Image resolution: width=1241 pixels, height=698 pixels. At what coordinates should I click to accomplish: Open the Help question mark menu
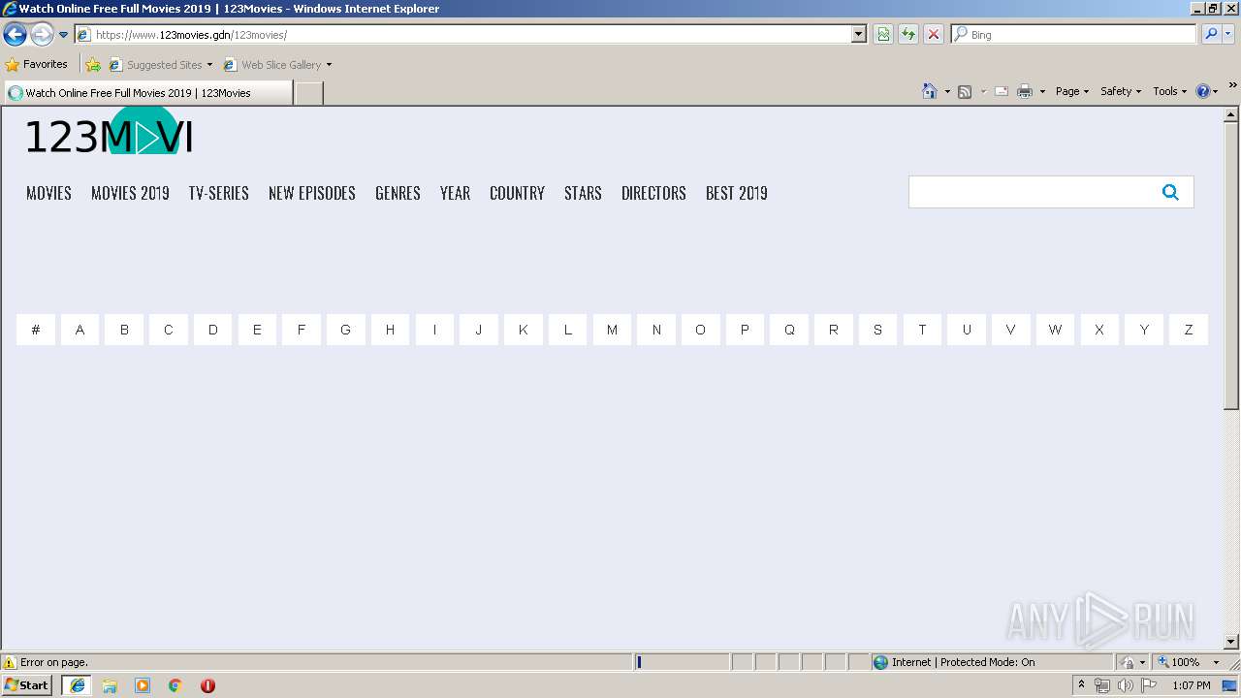point(1207,91)
